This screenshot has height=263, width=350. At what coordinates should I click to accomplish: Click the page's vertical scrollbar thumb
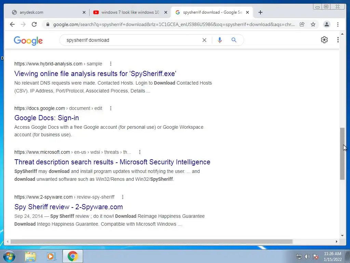342,153
